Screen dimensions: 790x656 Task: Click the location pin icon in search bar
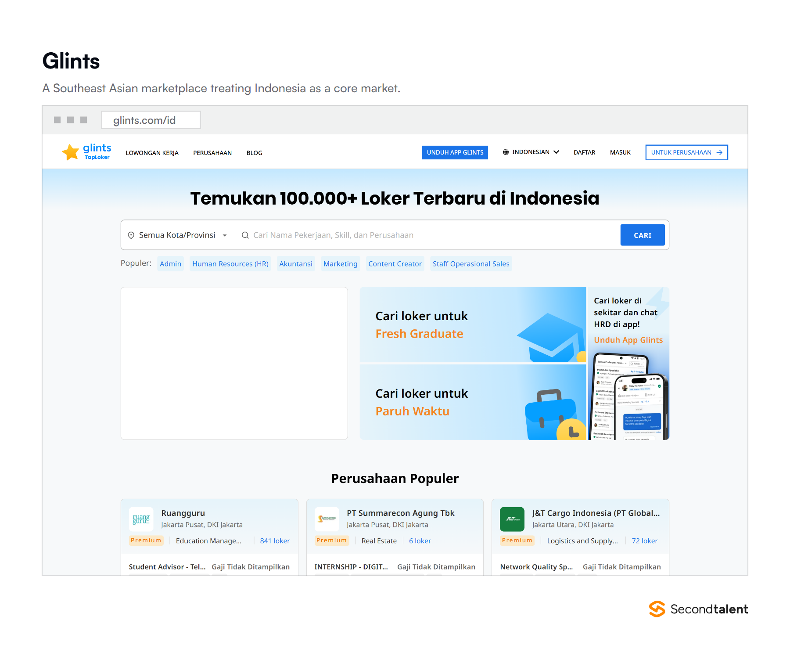[131, 235]
